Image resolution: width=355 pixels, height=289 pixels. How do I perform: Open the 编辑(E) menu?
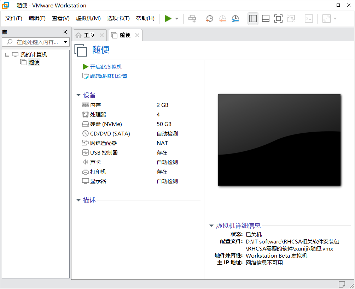(37, 18)
